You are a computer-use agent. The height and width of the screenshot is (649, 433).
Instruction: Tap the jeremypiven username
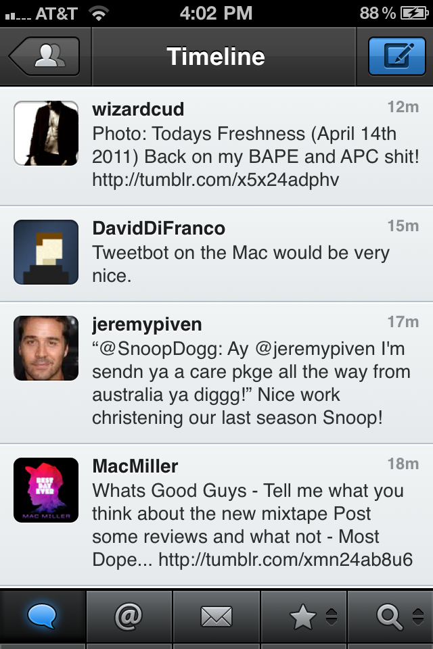pos(147,324)
